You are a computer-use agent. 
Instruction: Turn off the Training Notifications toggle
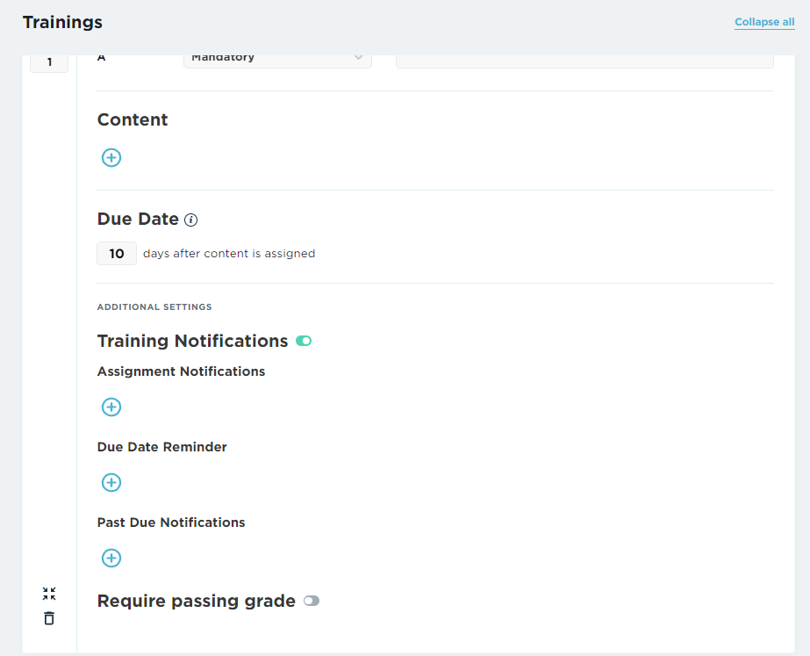pos(304,341)
